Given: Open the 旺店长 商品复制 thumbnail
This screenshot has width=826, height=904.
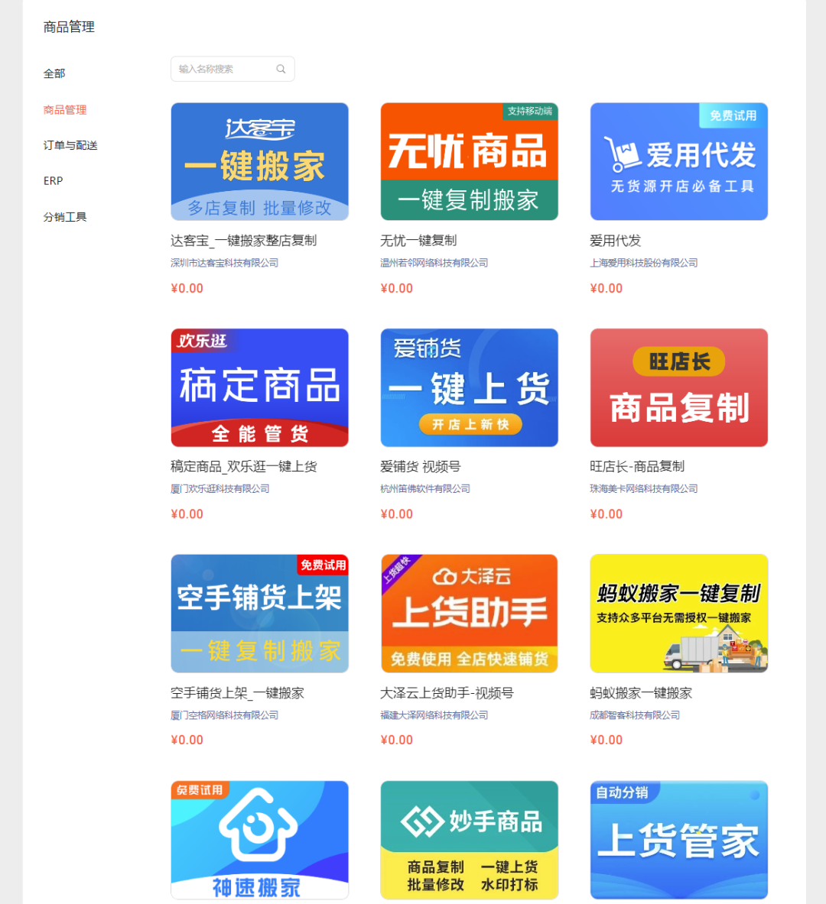Looking at the screenshot, I should [679, 387].
